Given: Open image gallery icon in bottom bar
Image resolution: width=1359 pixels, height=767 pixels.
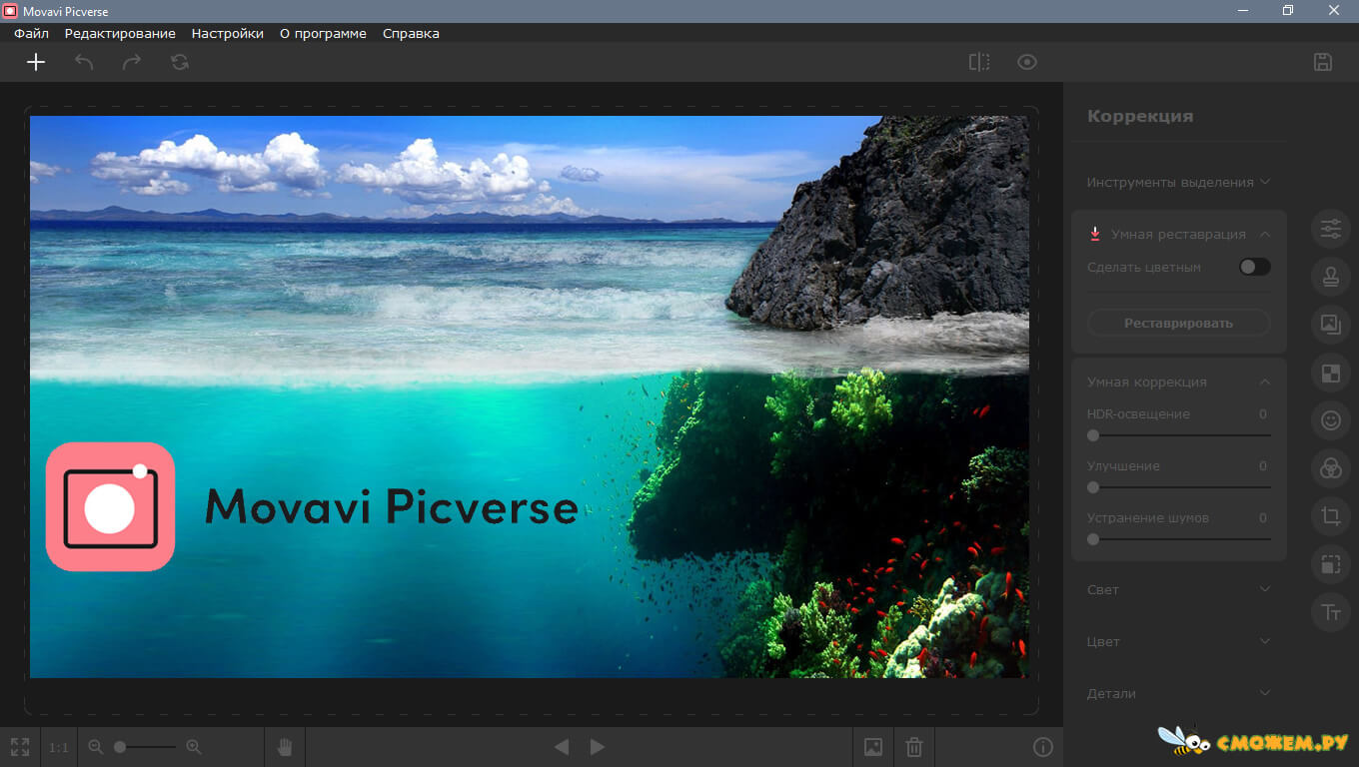Looking at the screenshot, I should pyautogui.click(x=873, y=747).
